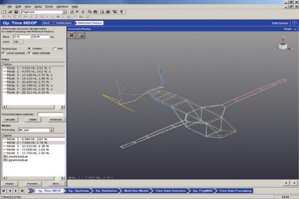
Task: Click the Poles list horizontal scrollbar
Action: tap(34, 107)
